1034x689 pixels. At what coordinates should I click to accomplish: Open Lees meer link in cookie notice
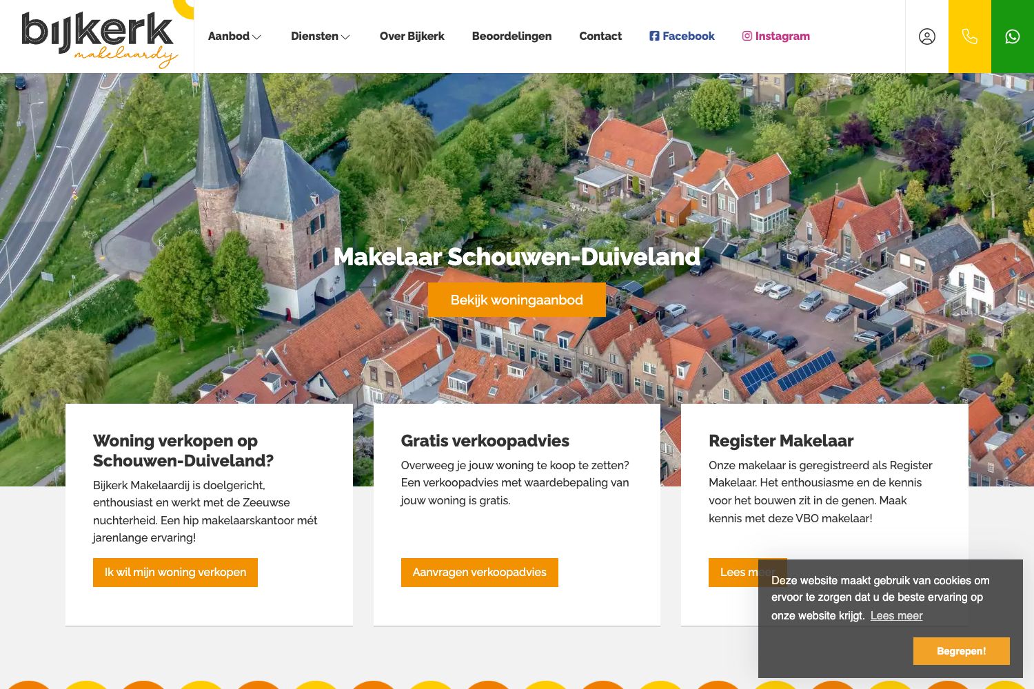(896, 616)
